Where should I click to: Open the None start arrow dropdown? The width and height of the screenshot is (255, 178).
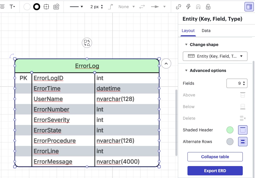point(127,7)
